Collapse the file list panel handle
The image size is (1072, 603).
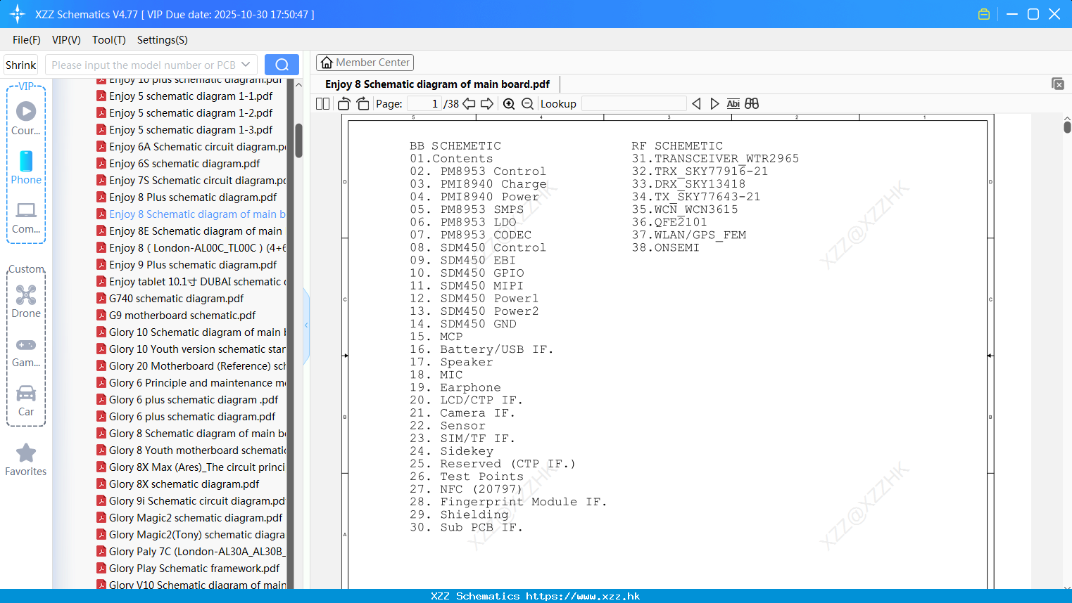[306, 325]
